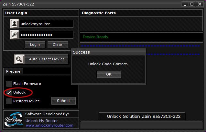Focus the username field containing unlockmyrouter
The image size is (206, 132).
[46, 24]
